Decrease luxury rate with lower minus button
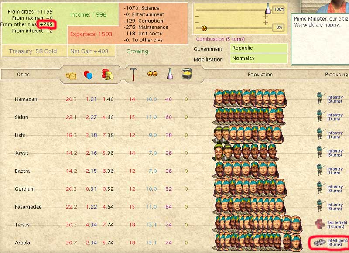 [x=197, y=22]
